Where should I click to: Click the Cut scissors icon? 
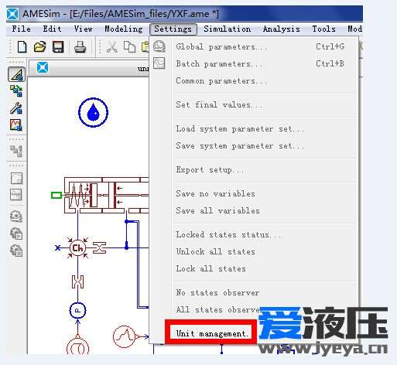pyautogui.click(x=112, y=47)
